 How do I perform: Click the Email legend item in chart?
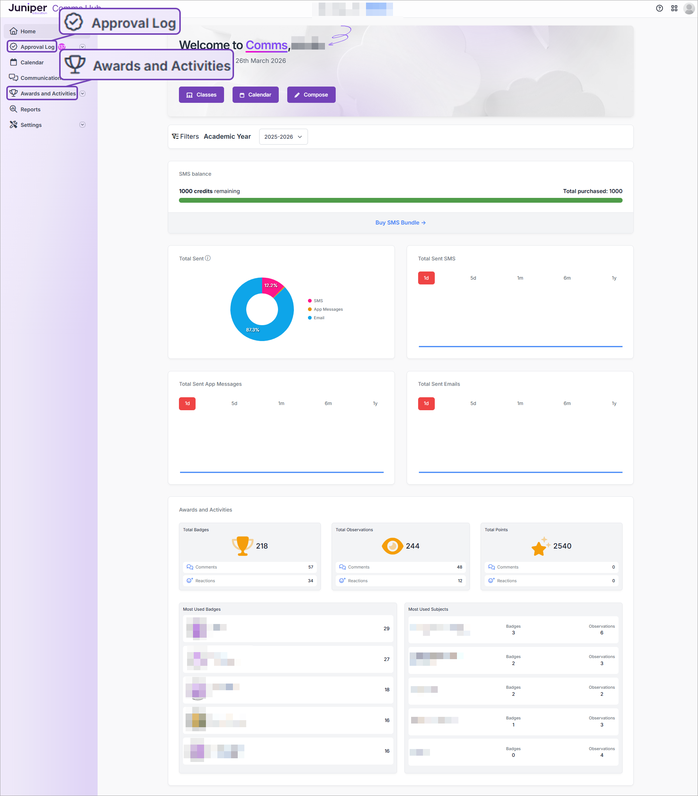(319, 318)
